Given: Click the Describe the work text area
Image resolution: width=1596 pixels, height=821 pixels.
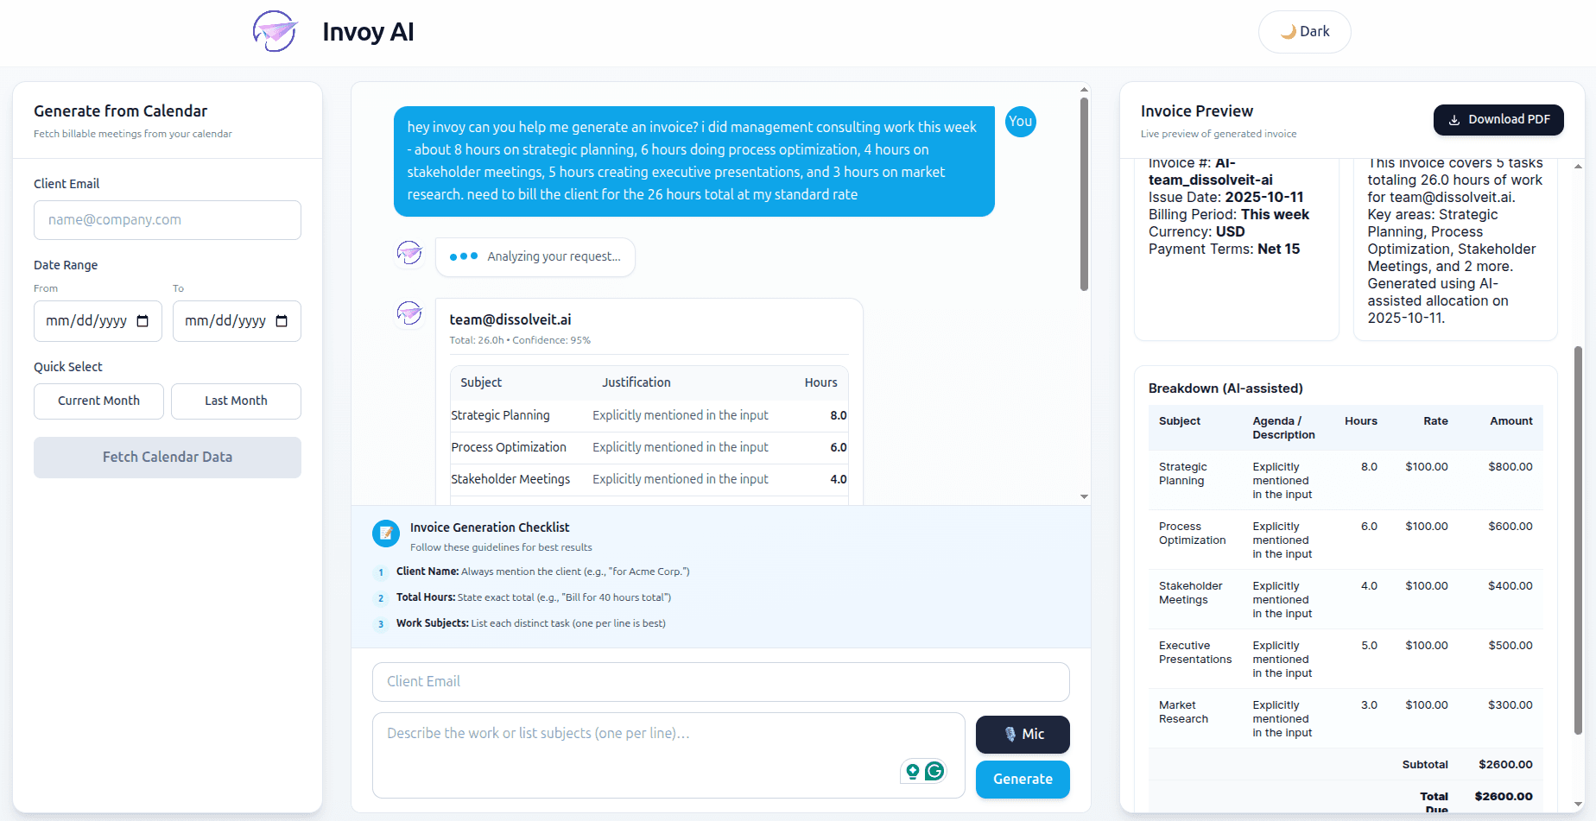Looking at the screenshot, I should point(668,755).
